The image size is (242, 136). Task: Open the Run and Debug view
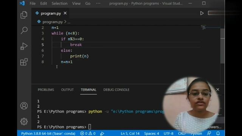24,46
